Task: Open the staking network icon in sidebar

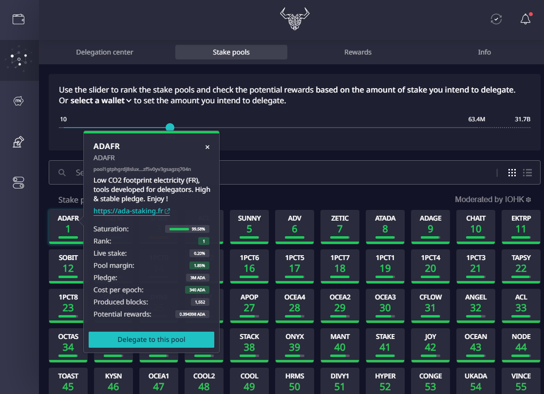Action: [x=19, y=59]
